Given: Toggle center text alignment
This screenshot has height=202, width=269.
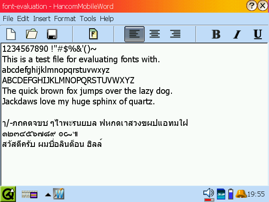Looking at the screenshot, I should tap(155, 34).
